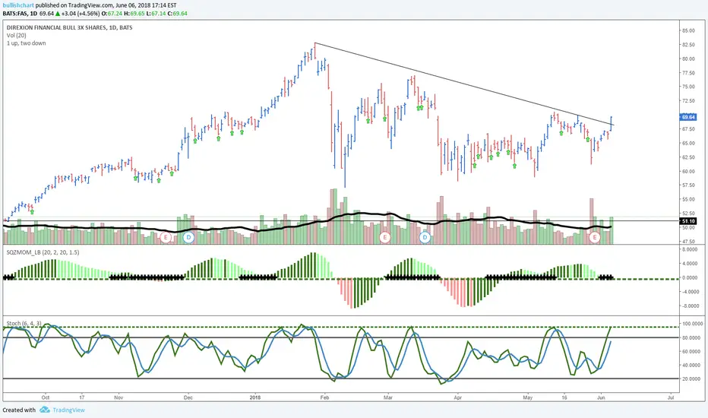Click the L:67.14 low value in header
708x418 pixels.
[156, 14]
